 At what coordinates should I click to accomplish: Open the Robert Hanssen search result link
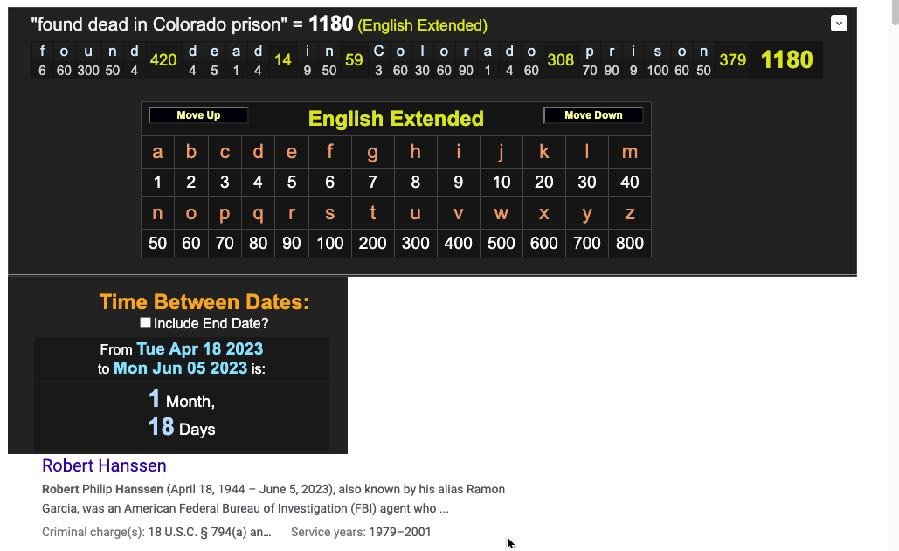tap(104, 465)
